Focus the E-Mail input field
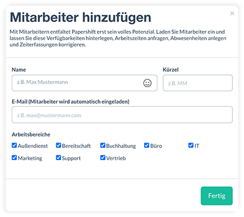This screenshot has width=244, height=217. [x=122, y=115]
